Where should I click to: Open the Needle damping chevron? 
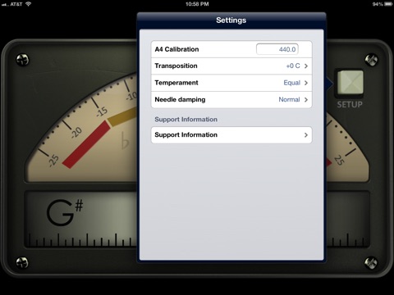(x=306, y=100)
